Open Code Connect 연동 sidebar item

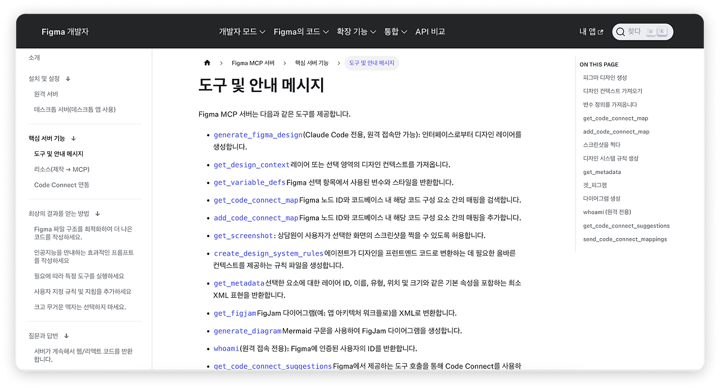62,185
